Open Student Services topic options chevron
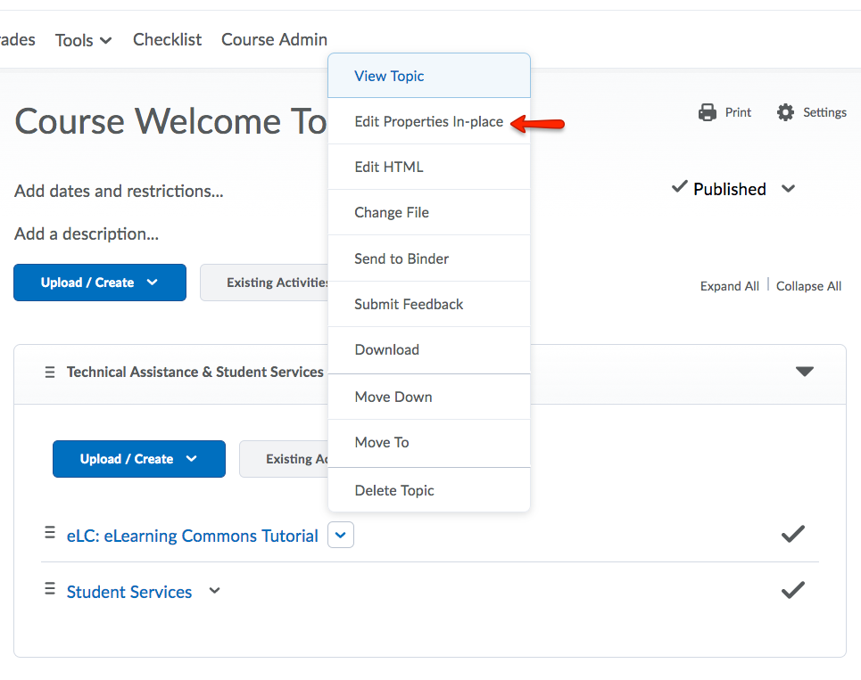 point(214,591)
